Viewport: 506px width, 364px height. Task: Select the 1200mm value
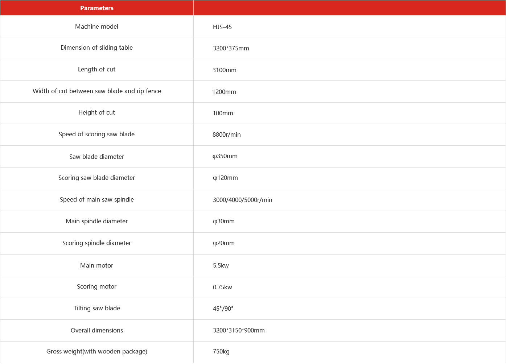tap(224, 92)
